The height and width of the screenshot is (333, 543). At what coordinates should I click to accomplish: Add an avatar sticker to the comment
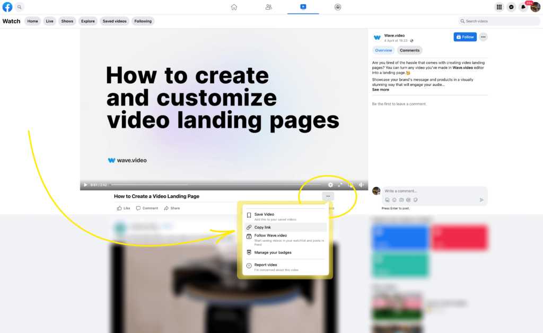(387, 200)
